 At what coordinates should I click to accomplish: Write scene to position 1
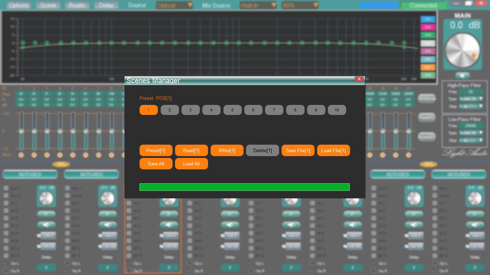click(227, 150)
